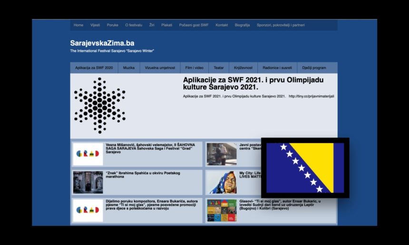Open Vijesti in the top navigation
Viewport: 409px width, 245px height.
(x=95, y=25)
